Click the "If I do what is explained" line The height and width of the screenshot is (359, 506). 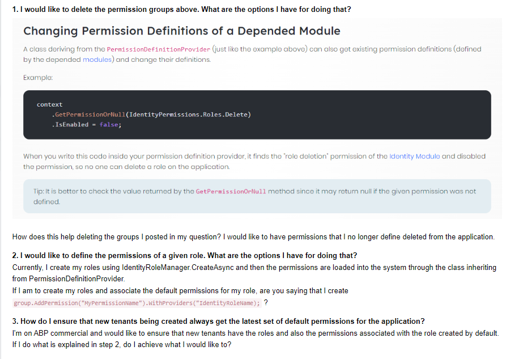click(121, 345)
